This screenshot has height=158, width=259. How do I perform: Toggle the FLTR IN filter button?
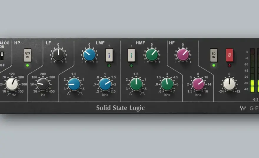point(27,55)
